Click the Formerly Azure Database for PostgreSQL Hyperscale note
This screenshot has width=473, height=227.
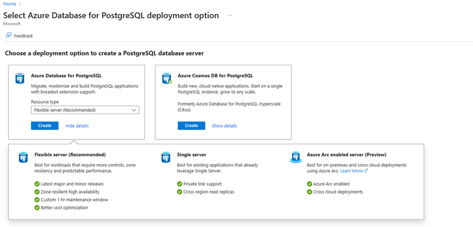[230, 107]
